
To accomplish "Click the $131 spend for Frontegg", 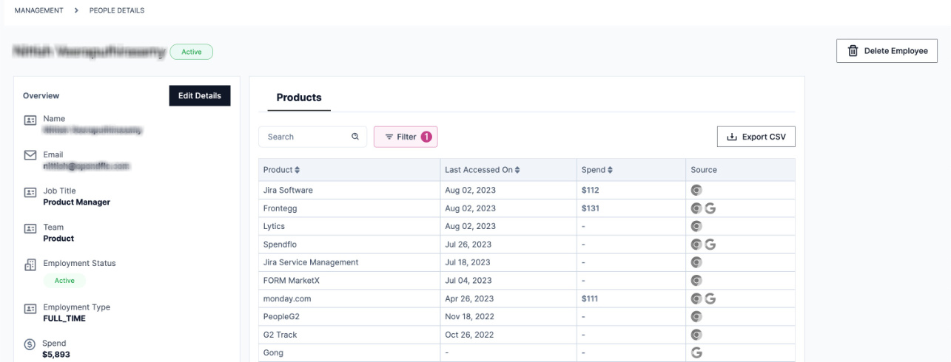I will coord(590,208).
